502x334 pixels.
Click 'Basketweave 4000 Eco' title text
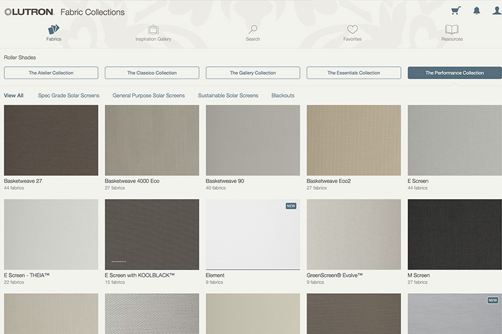132,181
